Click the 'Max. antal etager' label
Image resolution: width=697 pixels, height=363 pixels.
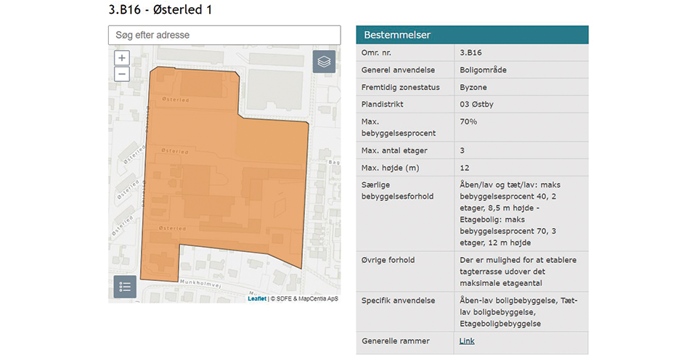tap(394, 150)
